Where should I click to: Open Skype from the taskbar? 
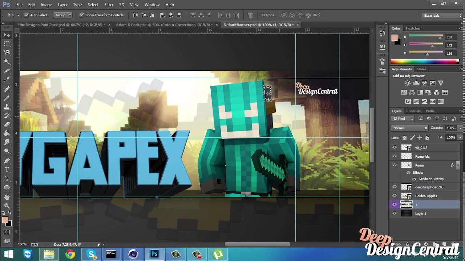[x=91, y=254]
